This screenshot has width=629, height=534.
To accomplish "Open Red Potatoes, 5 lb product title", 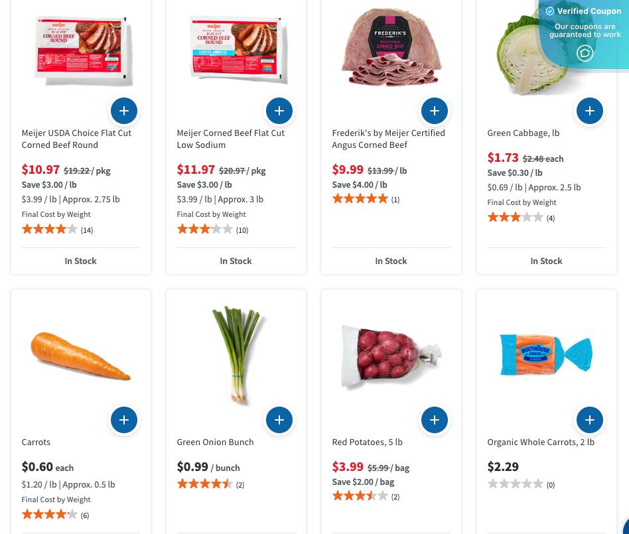I will click(x=367, y=442).
